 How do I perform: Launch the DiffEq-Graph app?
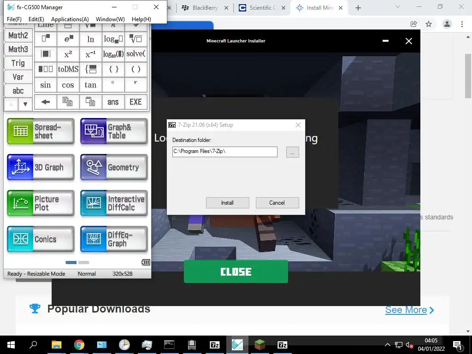tap(114, 239)
